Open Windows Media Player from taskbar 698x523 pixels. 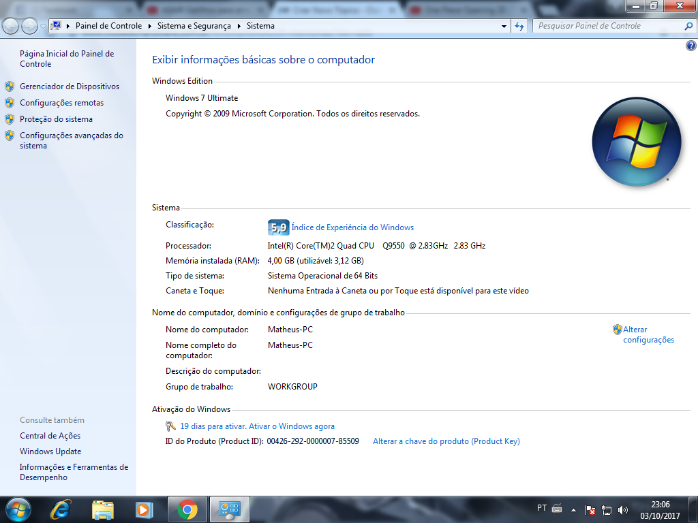pyautogui.click(x=145, y=509)
